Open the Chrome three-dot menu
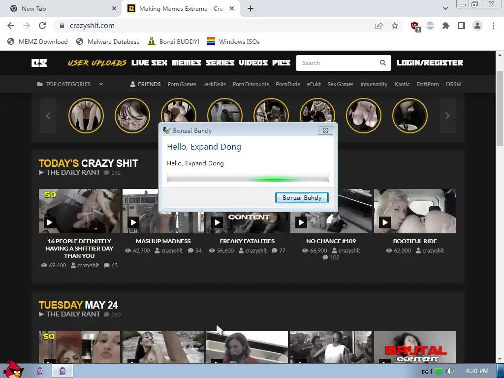The width and height of the screenshot is (504, 378). coord(493,26)
